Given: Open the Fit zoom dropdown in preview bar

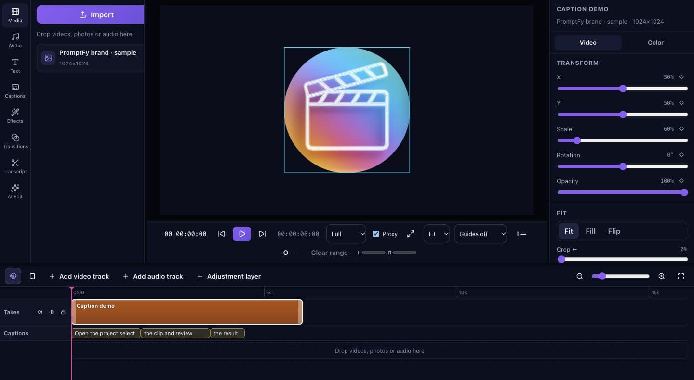Looking at the screenshot, I should pyautogui.click(x=437, y=234).
